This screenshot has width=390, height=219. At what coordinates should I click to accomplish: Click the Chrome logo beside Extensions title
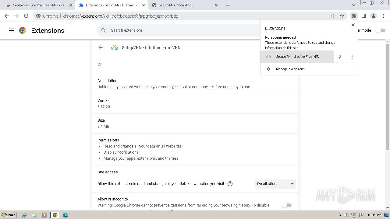23,30
